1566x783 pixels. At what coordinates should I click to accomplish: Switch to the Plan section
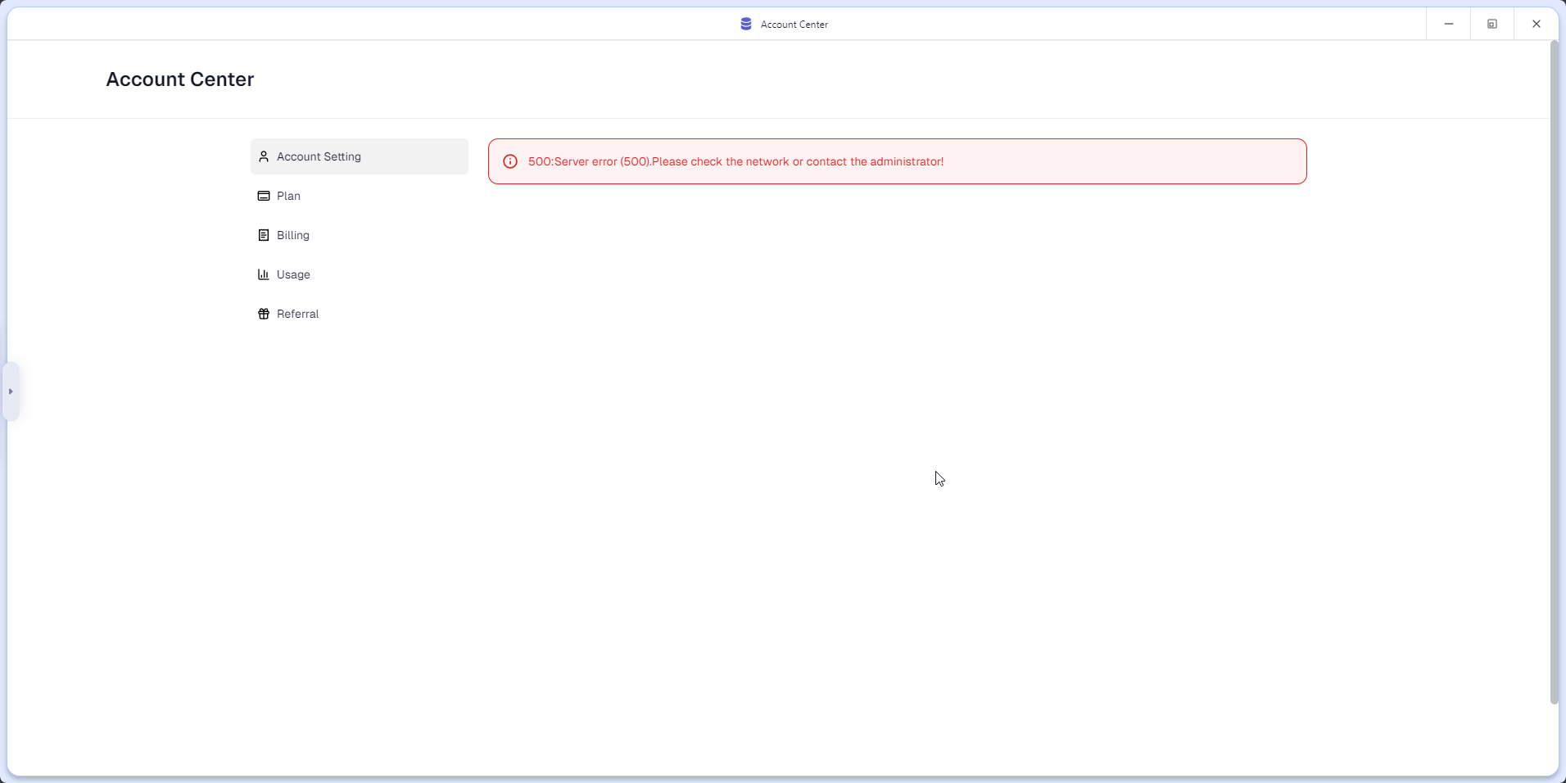288,196
